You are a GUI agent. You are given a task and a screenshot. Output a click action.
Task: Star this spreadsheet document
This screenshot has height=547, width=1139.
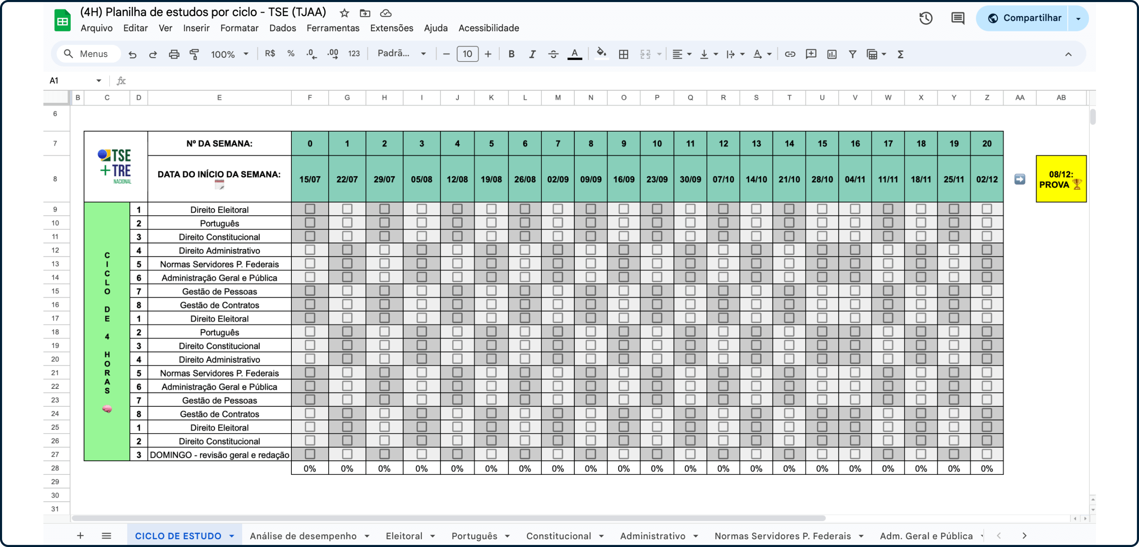tap(344, 13)
